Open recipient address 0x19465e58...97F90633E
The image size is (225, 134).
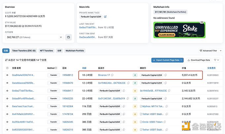click(154, 91)
